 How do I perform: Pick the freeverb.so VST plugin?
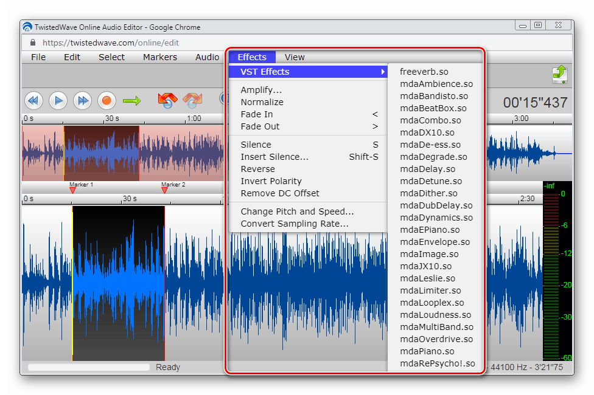tap(424, 72)
